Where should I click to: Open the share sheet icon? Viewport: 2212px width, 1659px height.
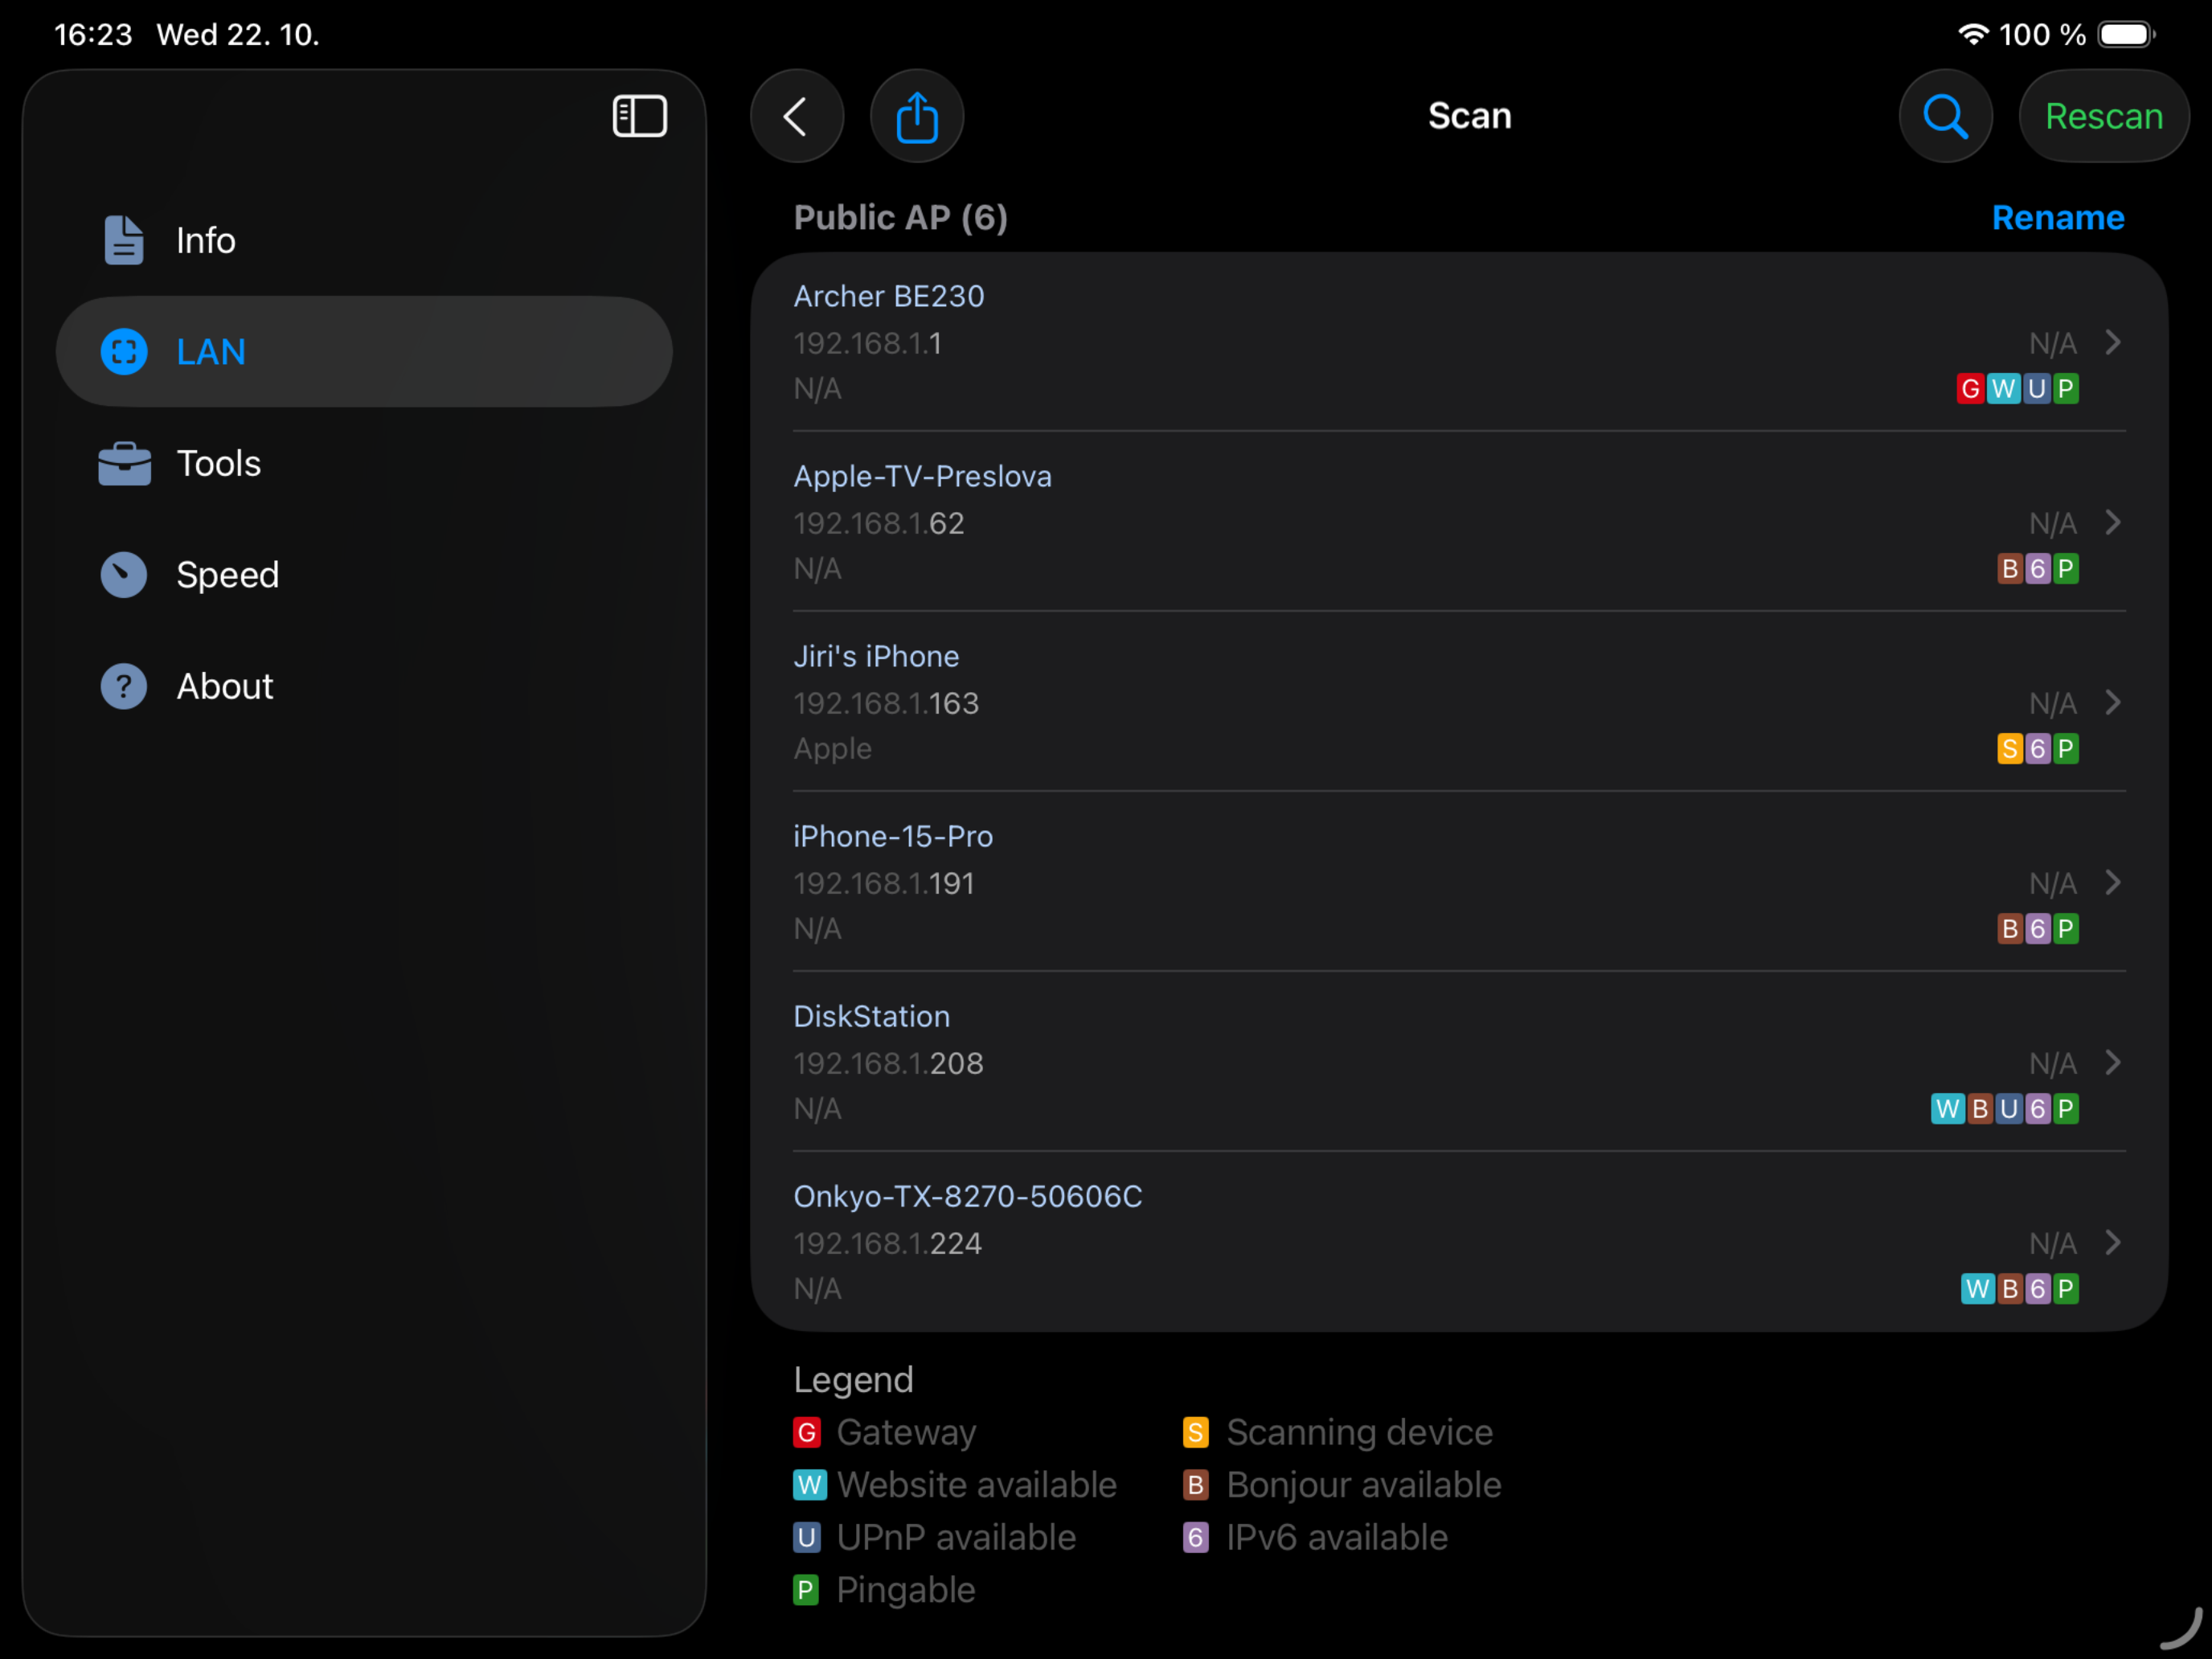pyautogui.click(x=917, y=116)
